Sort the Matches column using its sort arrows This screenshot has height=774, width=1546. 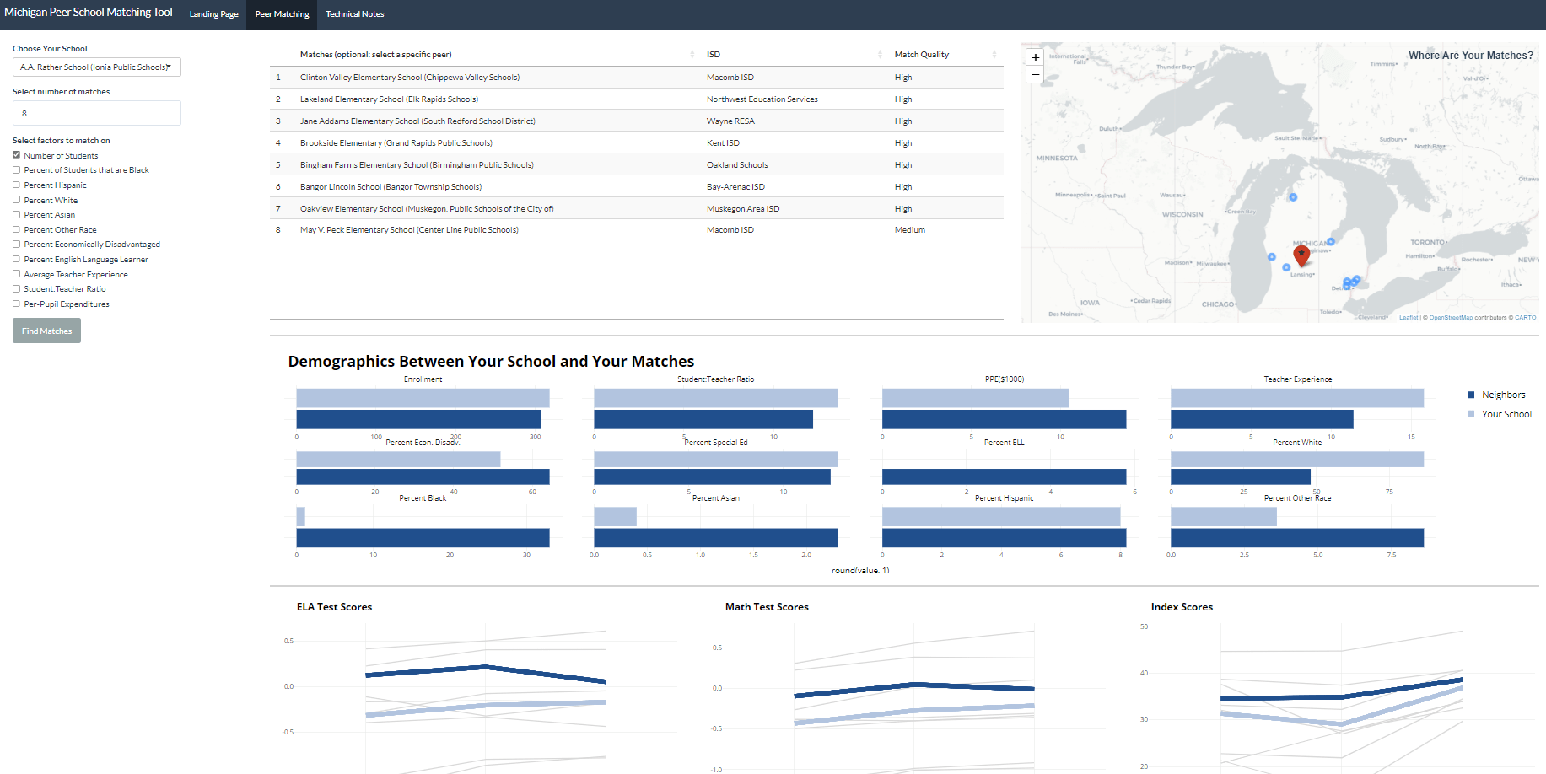tap(692, 54)
